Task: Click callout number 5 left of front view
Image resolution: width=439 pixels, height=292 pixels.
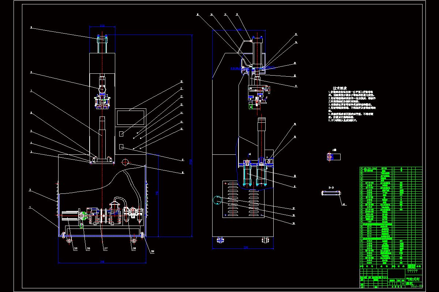Action: pyautogui.click(x=31, y=131)
